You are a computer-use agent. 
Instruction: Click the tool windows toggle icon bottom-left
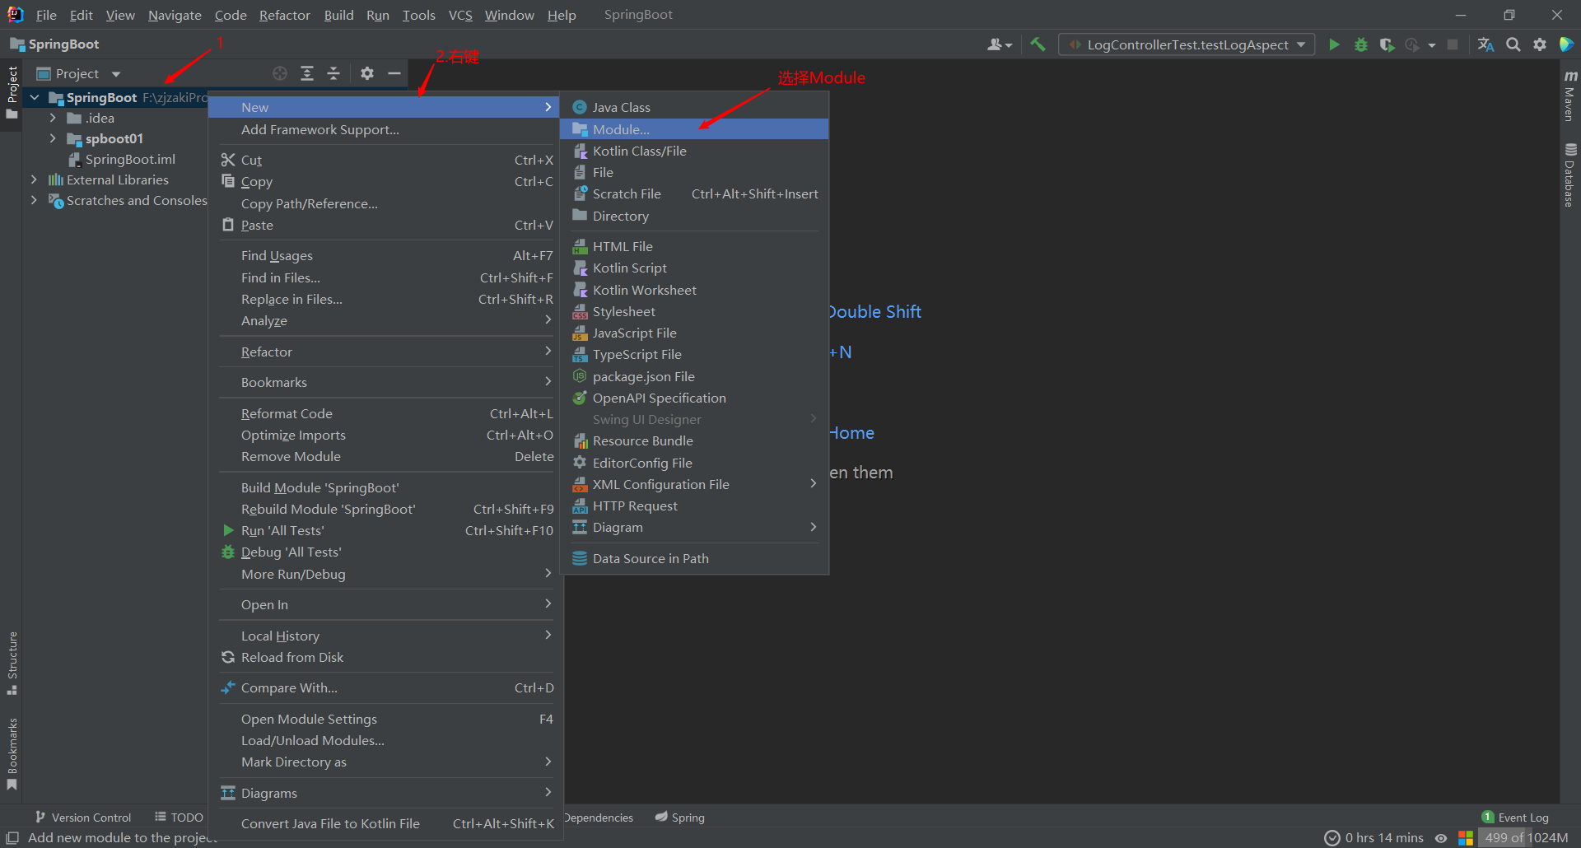pyautogui.click(x=12, y=837)
